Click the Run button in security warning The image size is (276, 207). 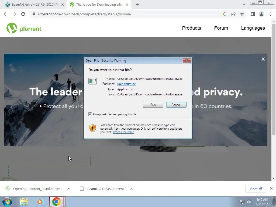coord(153,105)
